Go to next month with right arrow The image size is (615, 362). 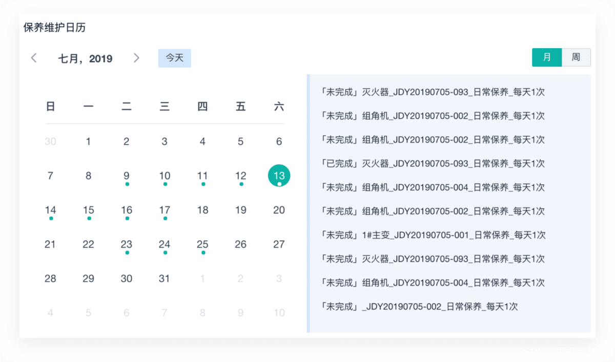(x=136, y=58)
